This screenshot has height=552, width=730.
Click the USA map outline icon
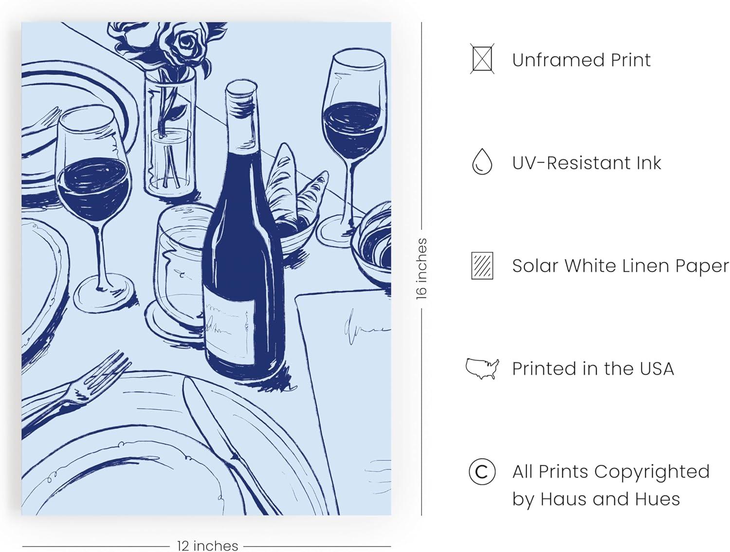pyautogui.click(x=482, y=368)
